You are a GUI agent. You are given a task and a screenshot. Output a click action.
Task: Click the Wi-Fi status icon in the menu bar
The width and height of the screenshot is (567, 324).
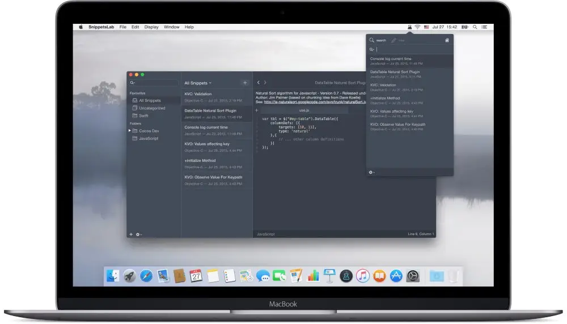click(x=417, y=27)
